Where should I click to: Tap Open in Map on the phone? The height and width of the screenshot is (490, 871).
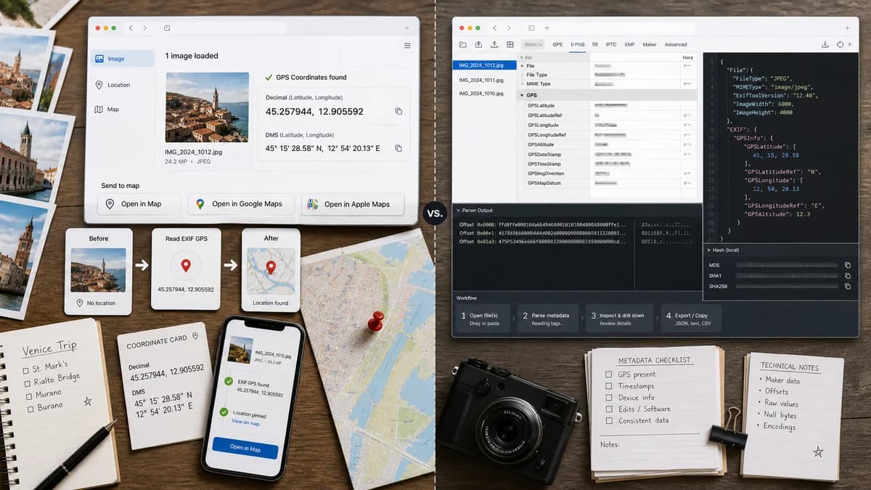[x=245, y=448]
